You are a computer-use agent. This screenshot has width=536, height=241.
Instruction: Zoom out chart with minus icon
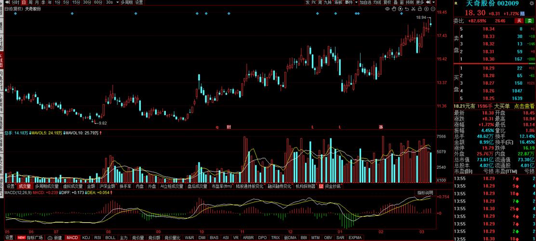click(x=433, y=9)
